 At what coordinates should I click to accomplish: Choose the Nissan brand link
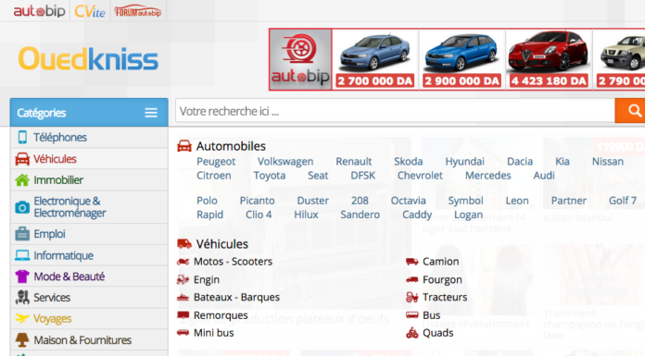point(608,162)
